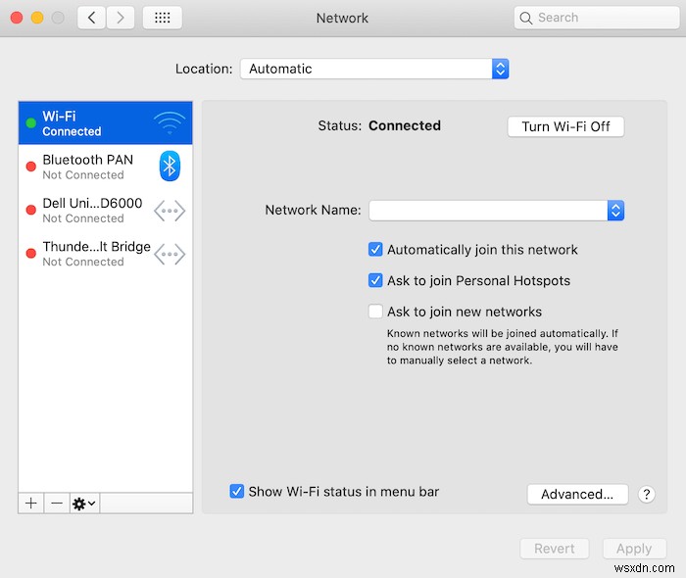Screen dimensions: 686x578
Task: Show all preferences grid button
Action: [x=162, y=18]
